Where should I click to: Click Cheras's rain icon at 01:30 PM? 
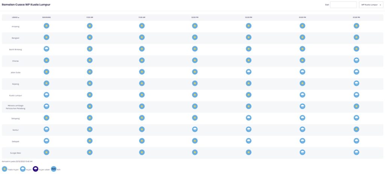[x=356, y=60]
